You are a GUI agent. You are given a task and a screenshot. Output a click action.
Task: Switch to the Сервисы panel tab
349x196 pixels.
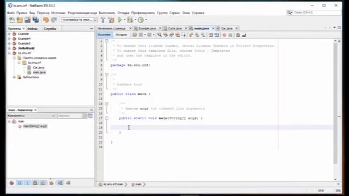pos(50,29)
